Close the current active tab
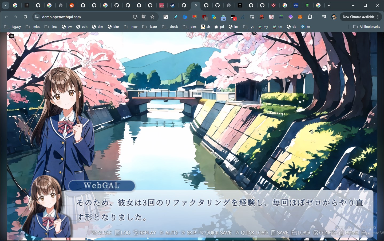This screenshot has height=241, width=384. [196, 5]
